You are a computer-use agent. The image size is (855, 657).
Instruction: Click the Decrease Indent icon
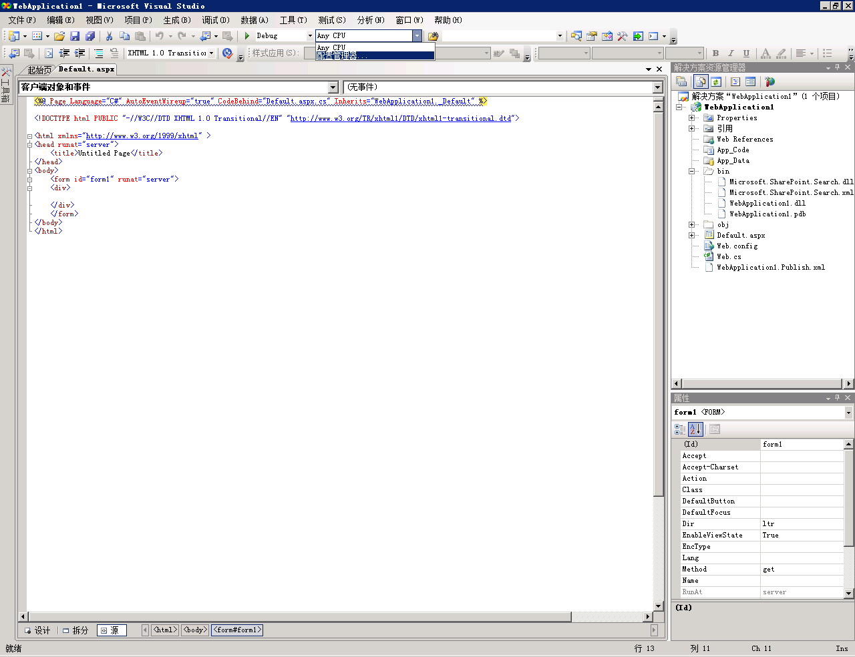[x=65, y=53]
